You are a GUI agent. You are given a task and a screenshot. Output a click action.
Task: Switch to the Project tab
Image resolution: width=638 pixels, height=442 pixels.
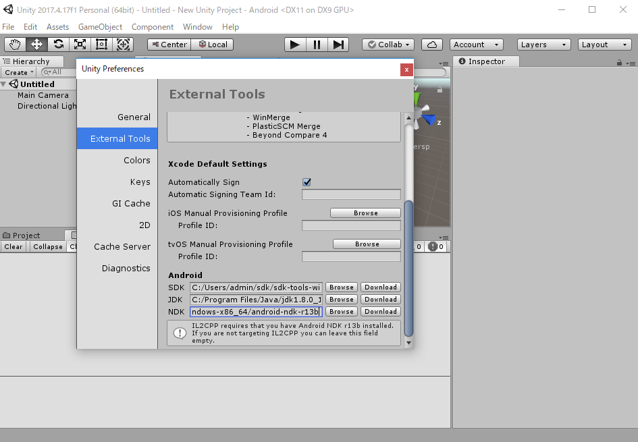26,236
